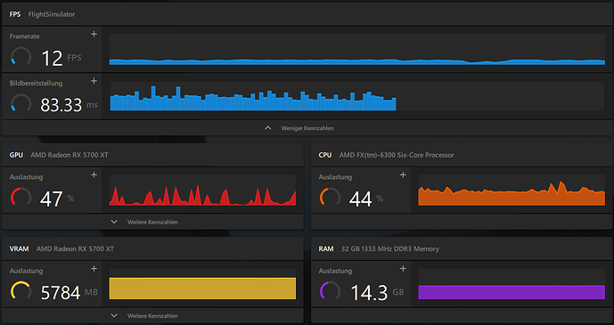Viewport: 614px width, 325px height.
Task: Click AMD Radeon RX 5700 XT GPU header
Action: 70,155
